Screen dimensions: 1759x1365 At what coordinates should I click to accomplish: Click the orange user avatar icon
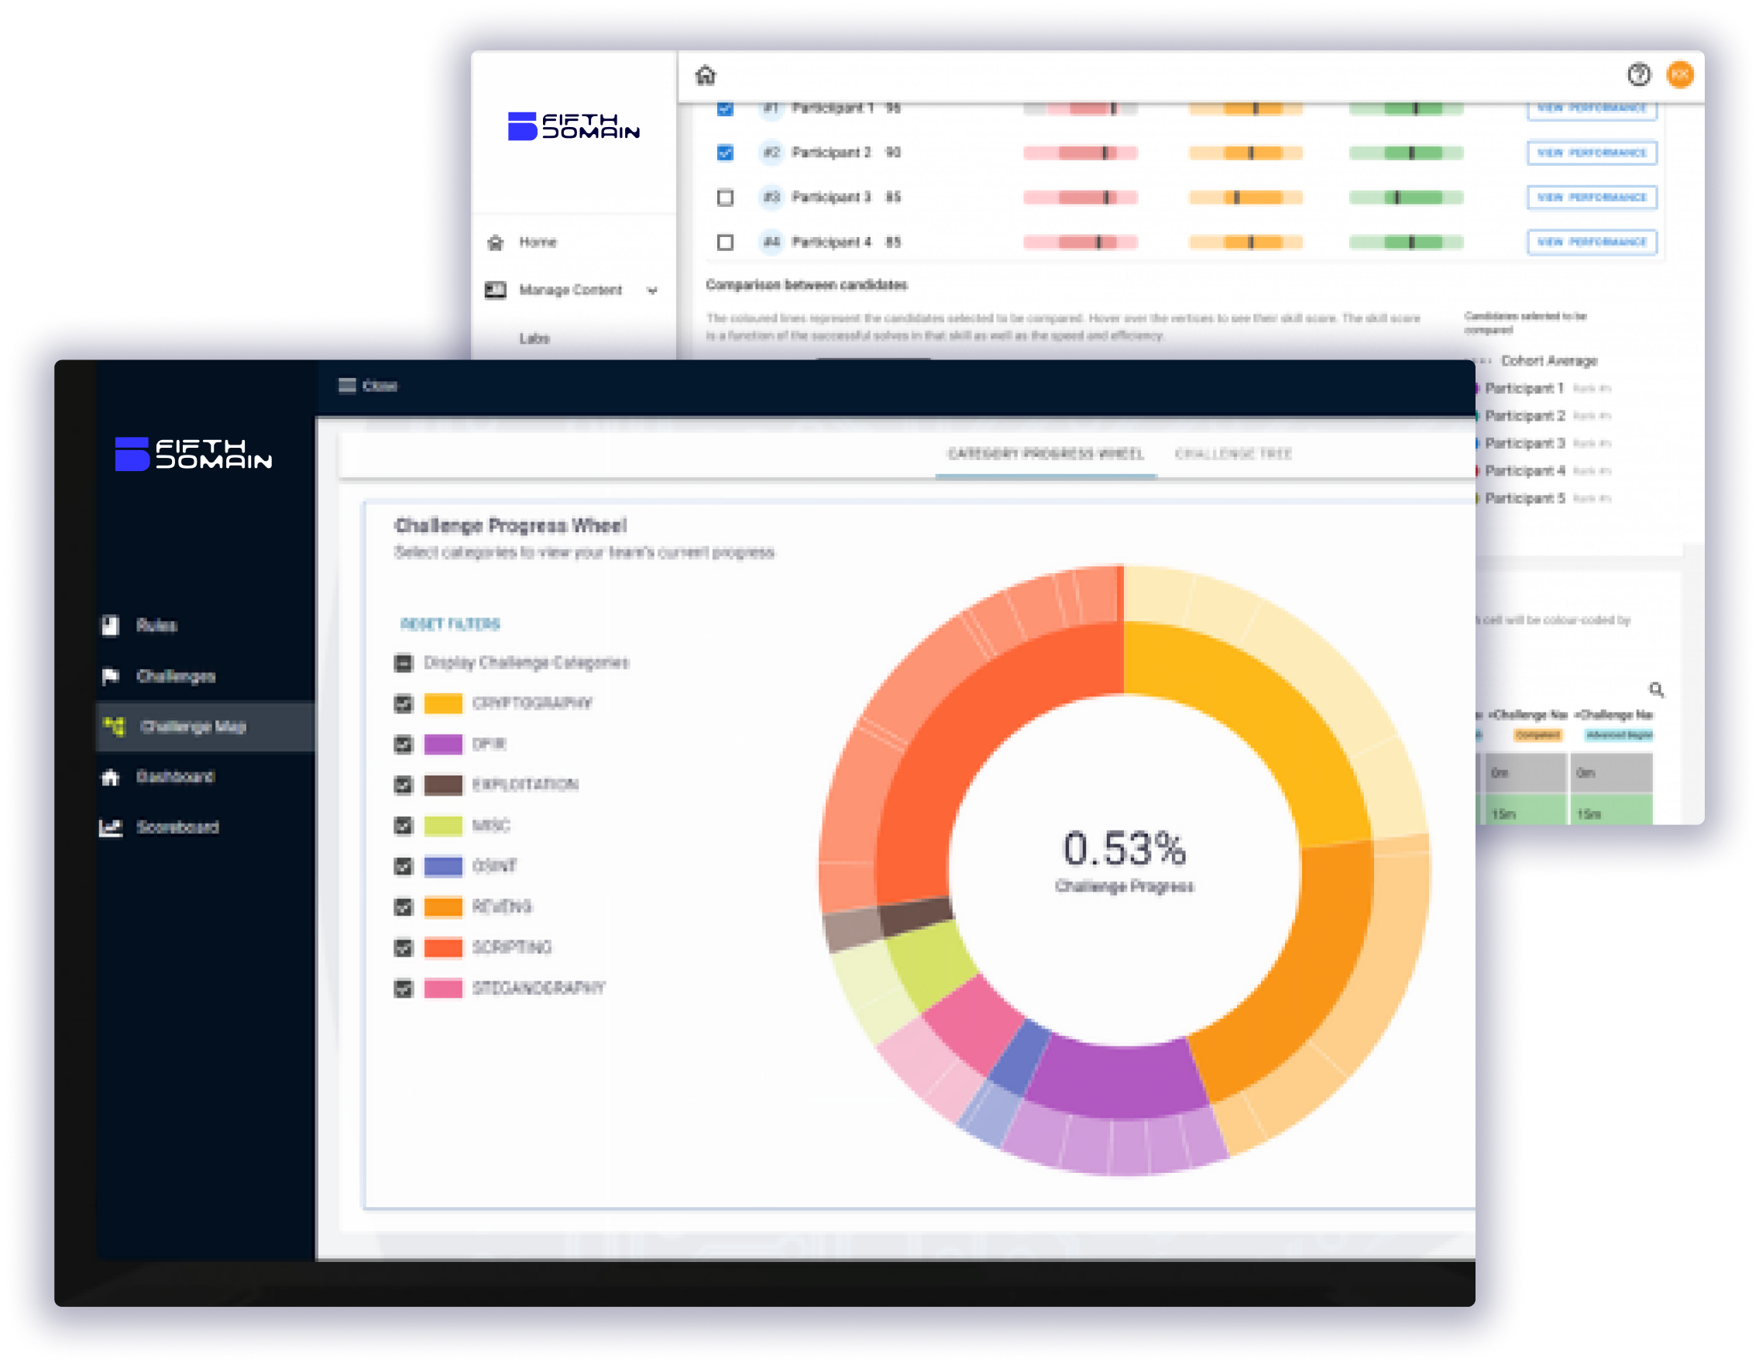(x=1680, y=75)
